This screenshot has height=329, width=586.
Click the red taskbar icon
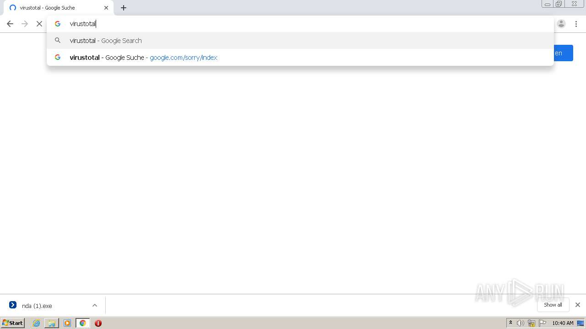click(98, 323)
